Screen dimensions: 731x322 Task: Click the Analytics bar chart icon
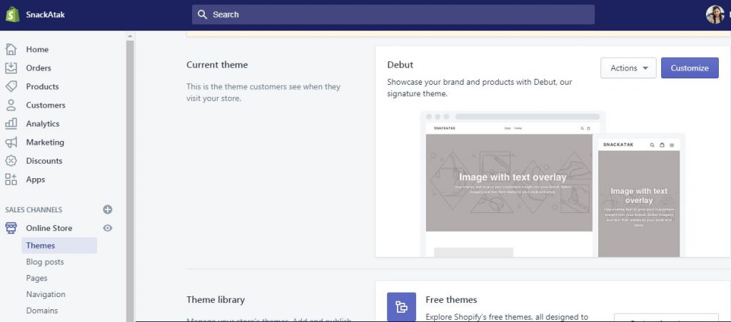11,124
